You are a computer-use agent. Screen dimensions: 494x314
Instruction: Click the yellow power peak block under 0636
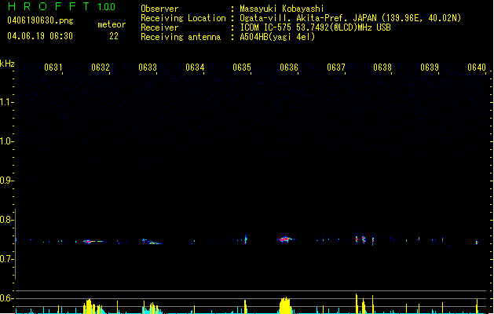285,305
